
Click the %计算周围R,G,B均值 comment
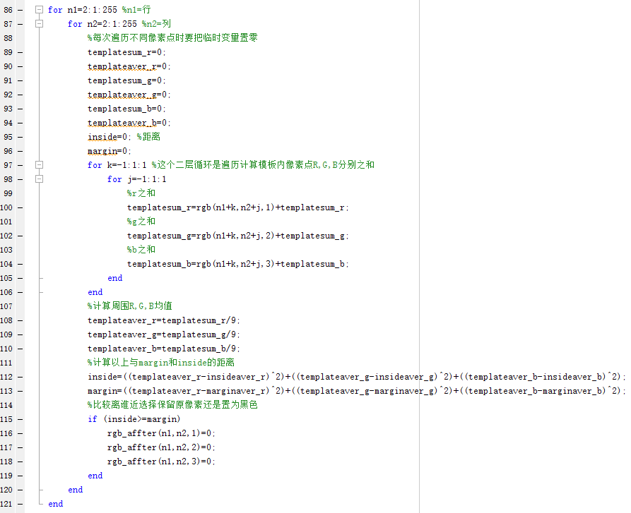coord(129,306)
